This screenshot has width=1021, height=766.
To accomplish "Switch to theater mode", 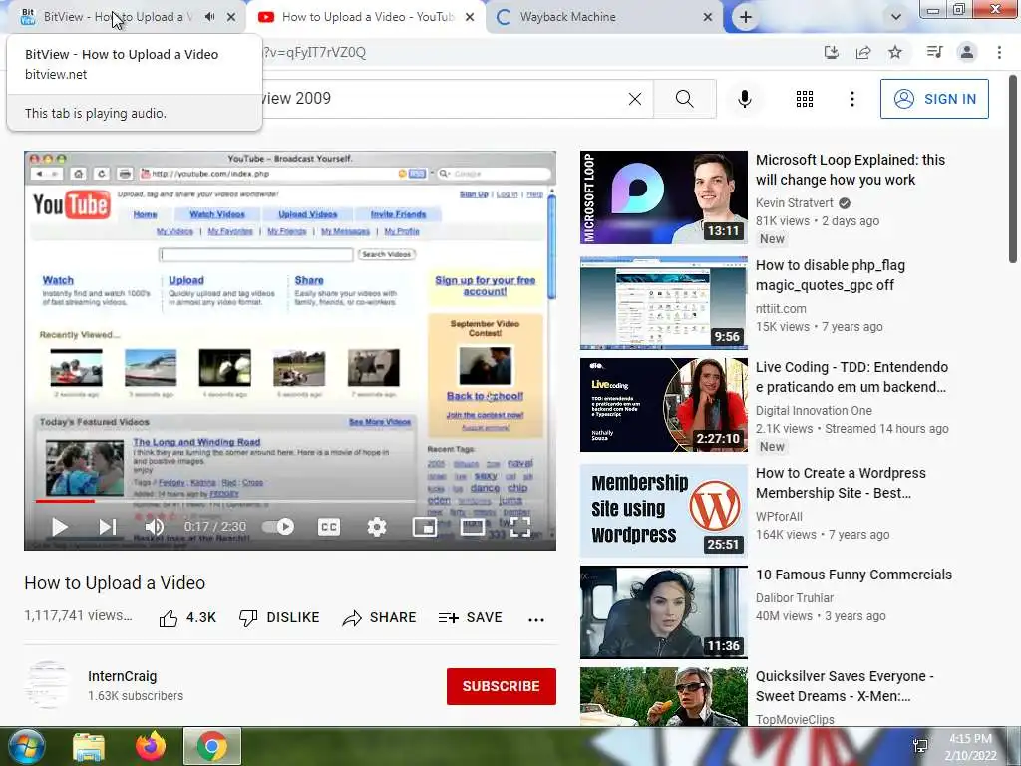I will coord(472,527).
